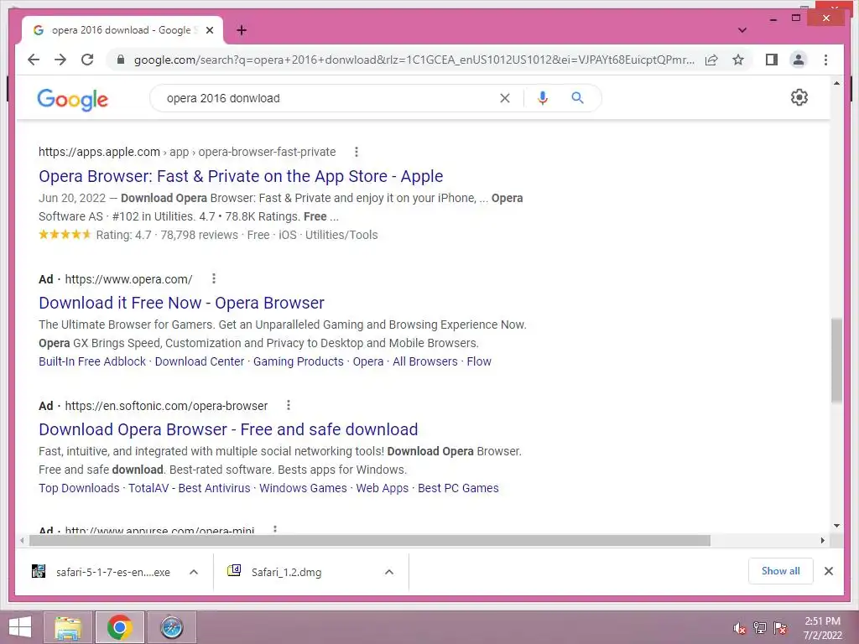859x644 pixels.
Task: Open the Web Apps sitelink
Action: (x=383, y=488)
